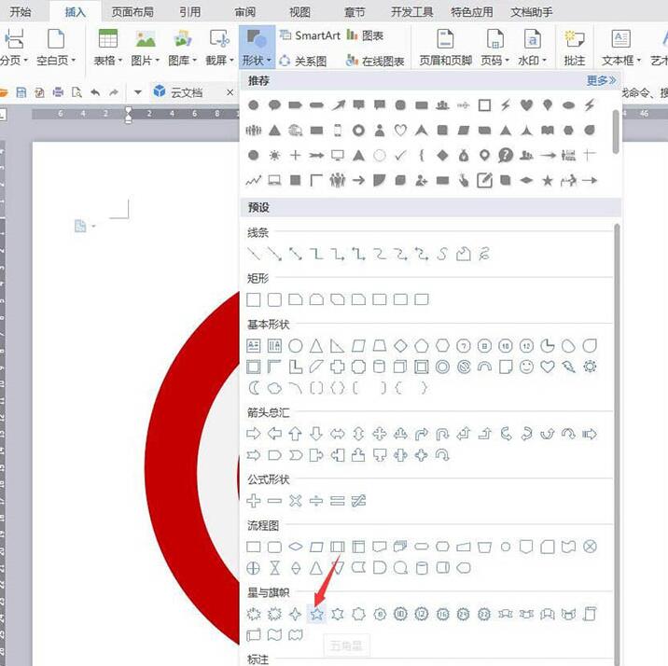Click the ruler indent marker
The width and height of the screenshot is (668, 666).
pos(128,114)
